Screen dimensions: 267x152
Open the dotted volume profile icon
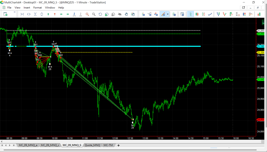(x=251, y=14)
